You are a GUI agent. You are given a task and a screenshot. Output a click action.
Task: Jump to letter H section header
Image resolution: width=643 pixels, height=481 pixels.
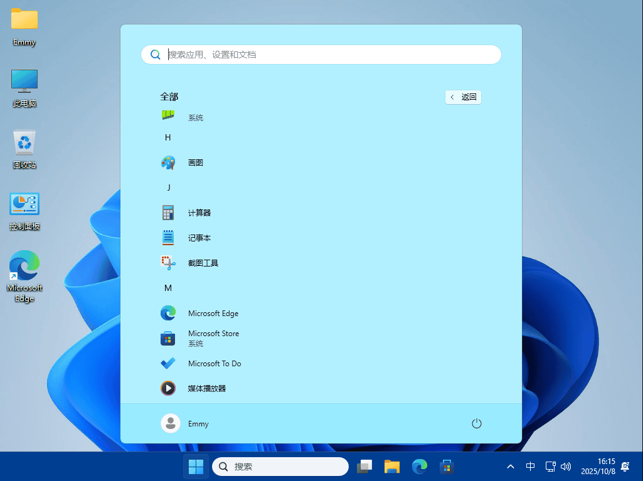(167, 137)
